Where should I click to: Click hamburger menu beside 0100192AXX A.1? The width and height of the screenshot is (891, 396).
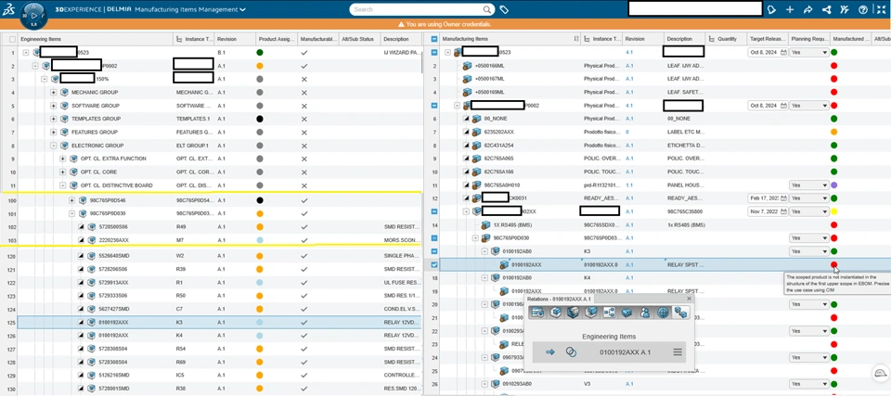678,352
